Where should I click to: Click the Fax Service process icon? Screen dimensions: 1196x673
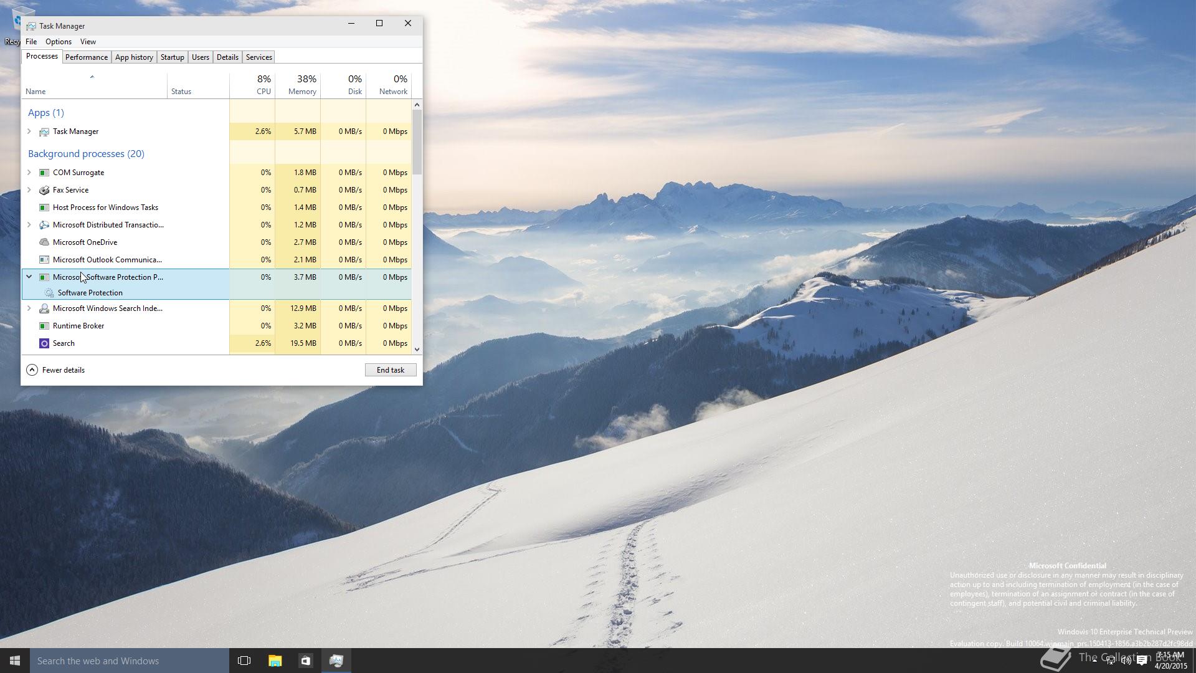(x=44, y=190)
